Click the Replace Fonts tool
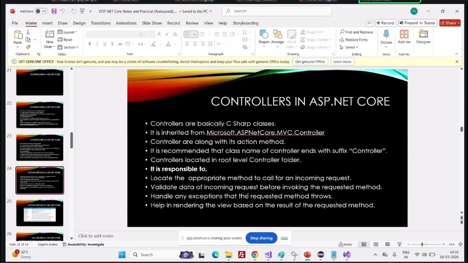 tap(354, 40)
